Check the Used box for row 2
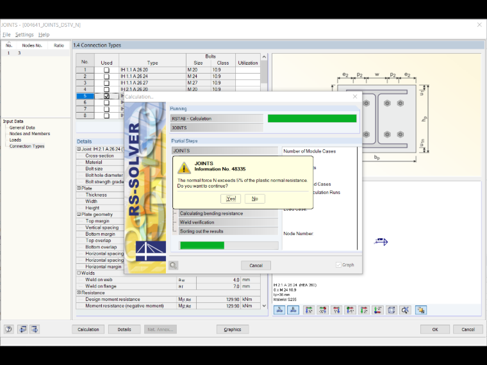This screenshot has width=487, height=365. click(x=106, y=77)
